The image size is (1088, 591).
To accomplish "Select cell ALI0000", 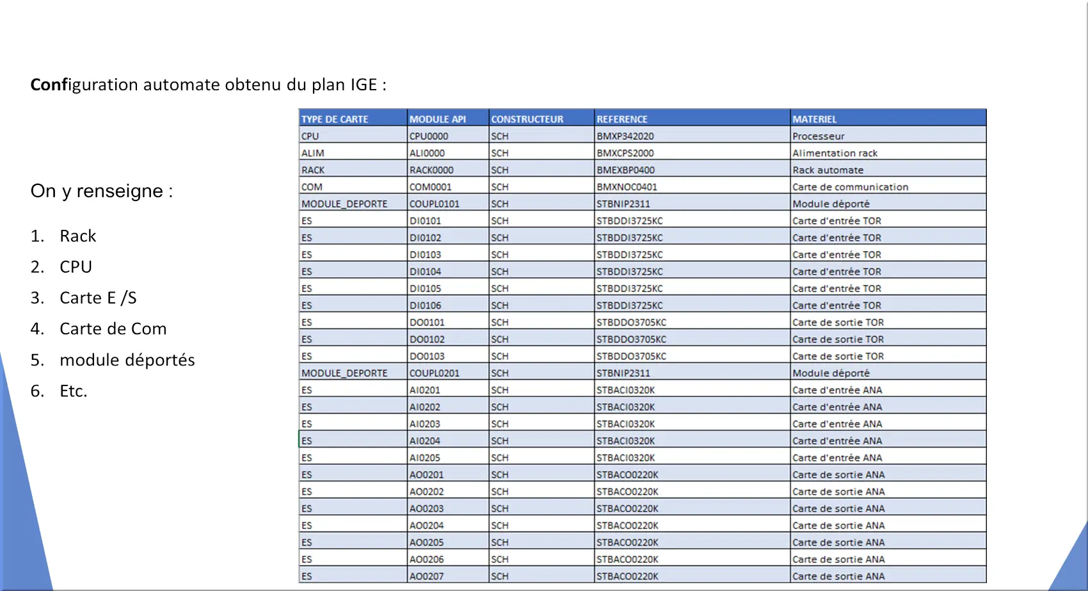I will coord(448,153).
